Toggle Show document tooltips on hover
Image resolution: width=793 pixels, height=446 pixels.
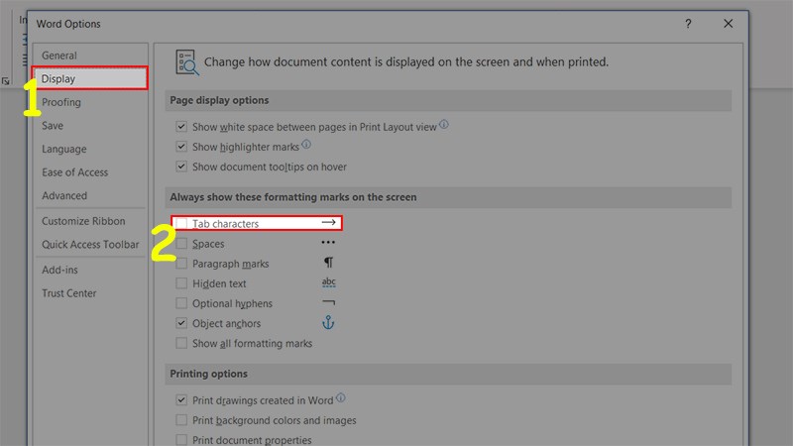[x=181, y=167]
